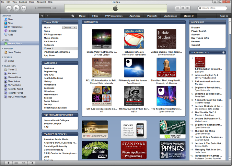232x166 pixels.
Task: Click the Sign In button
Action: point(224,16)
